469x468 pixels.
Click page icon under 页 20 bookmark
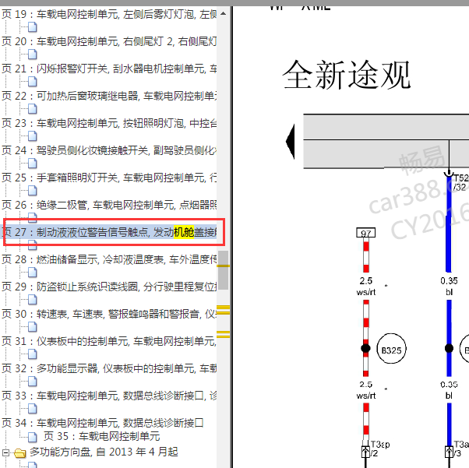pyautogui.click(x=32, y=55)
